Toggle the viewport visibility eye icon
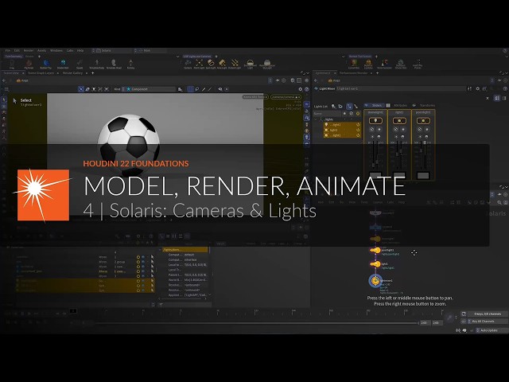Screen dimensions: 509x382 [220, 89]
